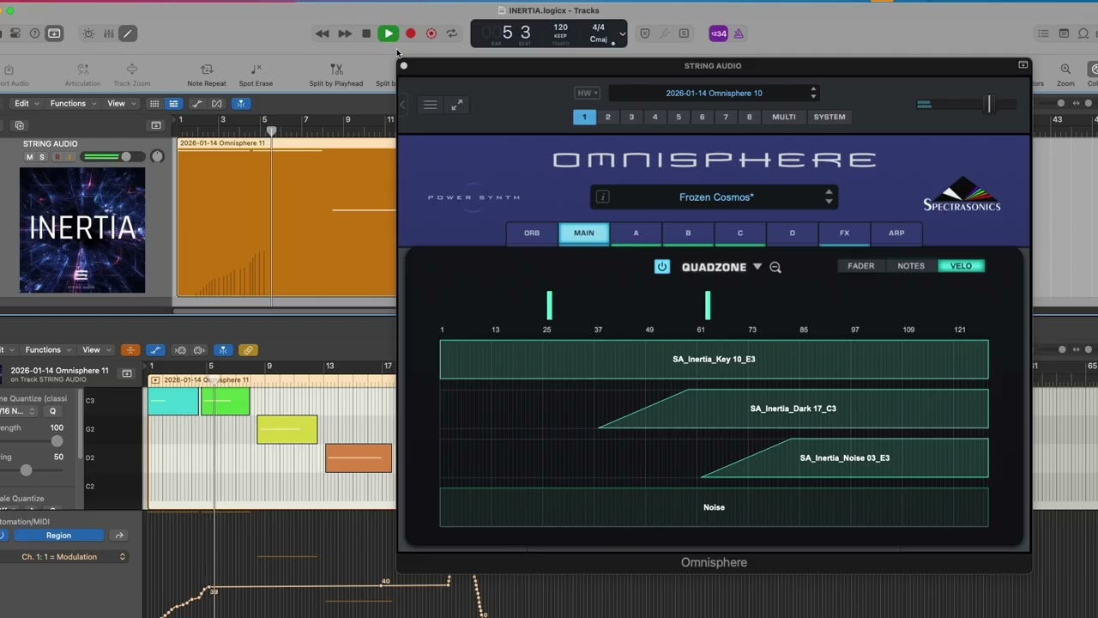
Task: Switch the tracks area to list view icon
Action: (173, 104)
